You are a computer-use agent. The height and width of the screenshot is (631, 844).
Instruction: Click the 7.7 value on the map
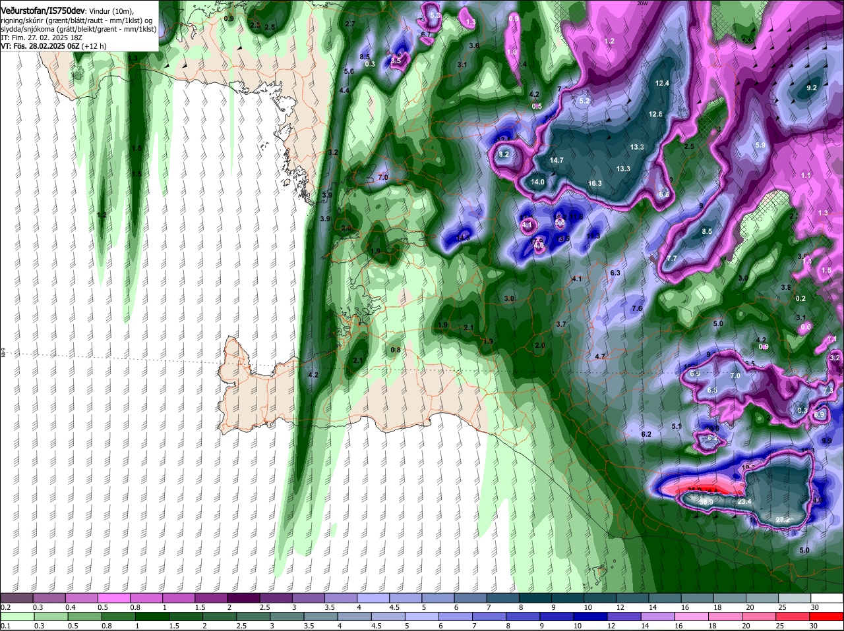672,258
